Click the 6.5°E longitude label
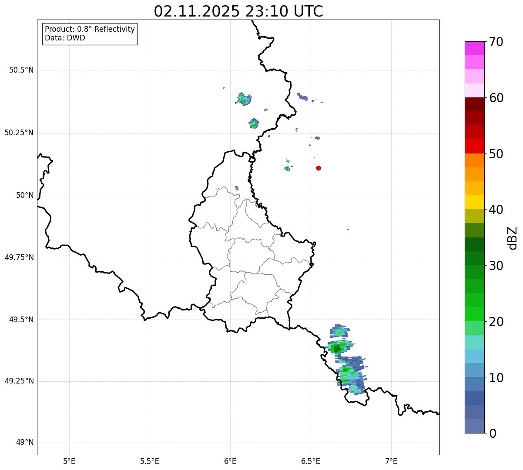Screen dimensions: 523x470 click(x=311, y=461)
